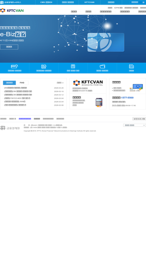Click the e-Biz hero banner heading

point(13,34)
